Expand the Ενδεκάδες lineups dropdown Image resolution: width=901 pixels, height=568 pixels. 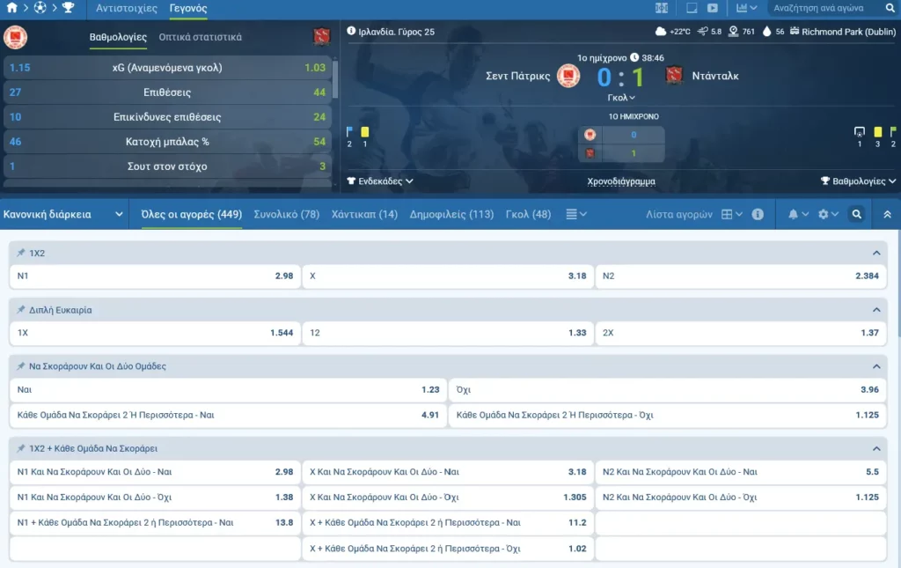tap(380, 181)
